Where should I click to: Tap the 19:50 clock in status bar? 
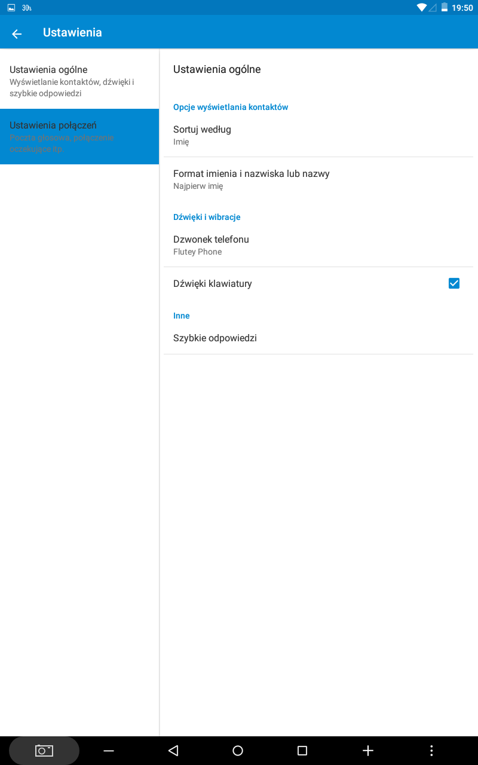462,8
